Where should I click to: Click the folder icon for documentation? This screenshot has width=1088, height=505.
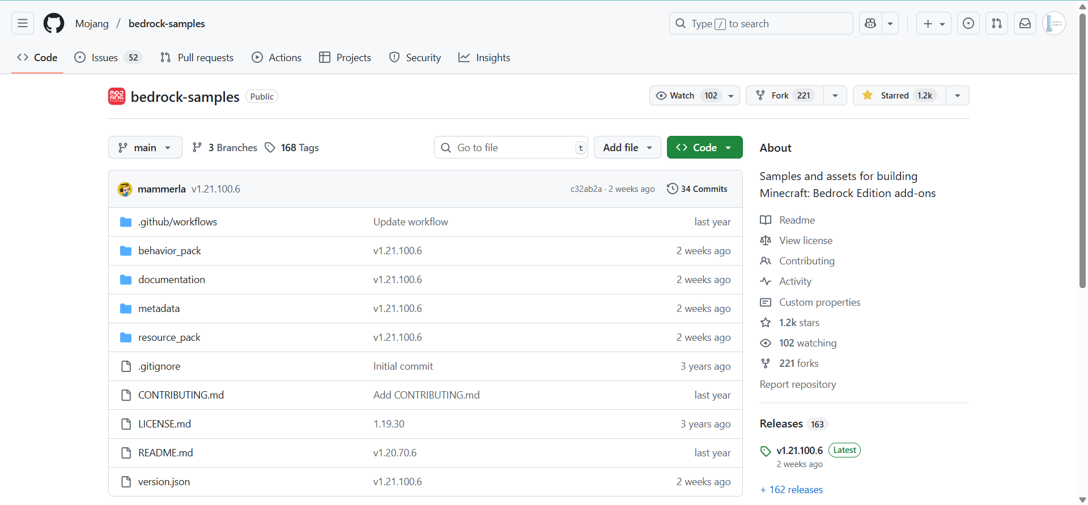126,280
